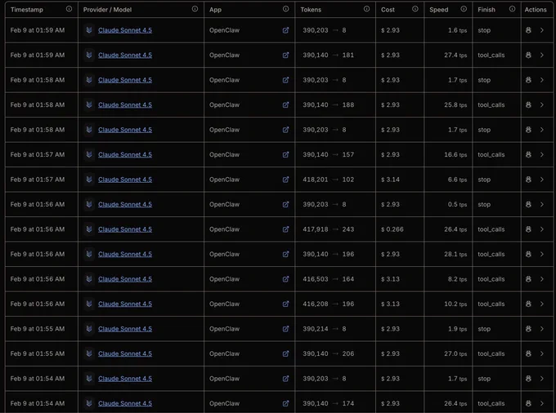
Task: Expand row details chevron for 25.8 tps row
Action: 542,105
